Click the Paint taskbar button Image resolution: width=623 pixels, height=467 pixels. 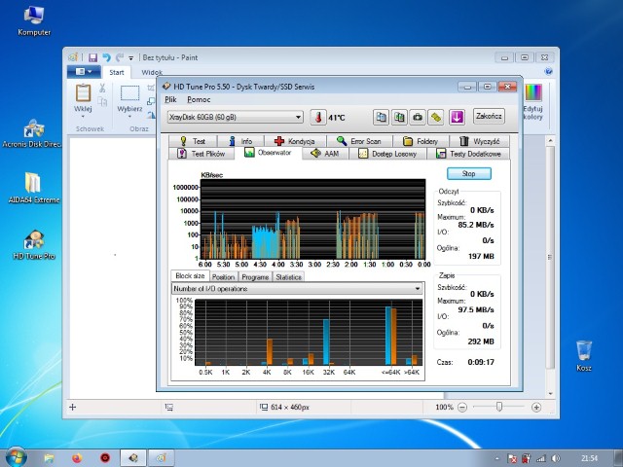(161, 458)
